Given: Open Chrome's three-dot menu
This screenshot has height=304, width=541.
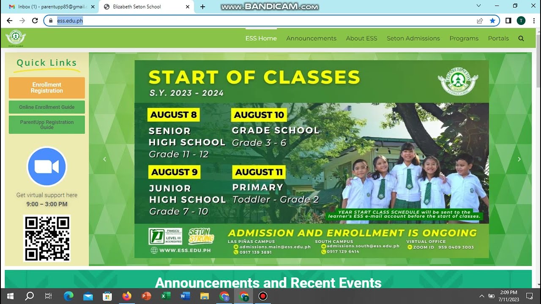Looking at the screenshot, I should point(533,20).
